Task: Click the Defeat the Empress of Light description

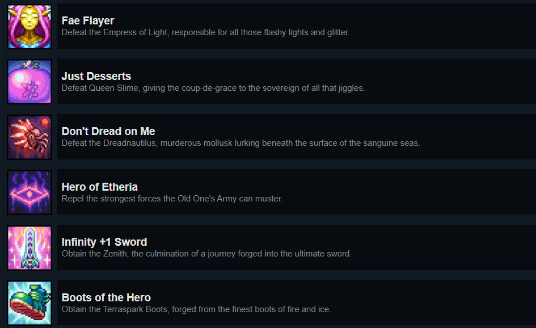Action: [205, 32]
